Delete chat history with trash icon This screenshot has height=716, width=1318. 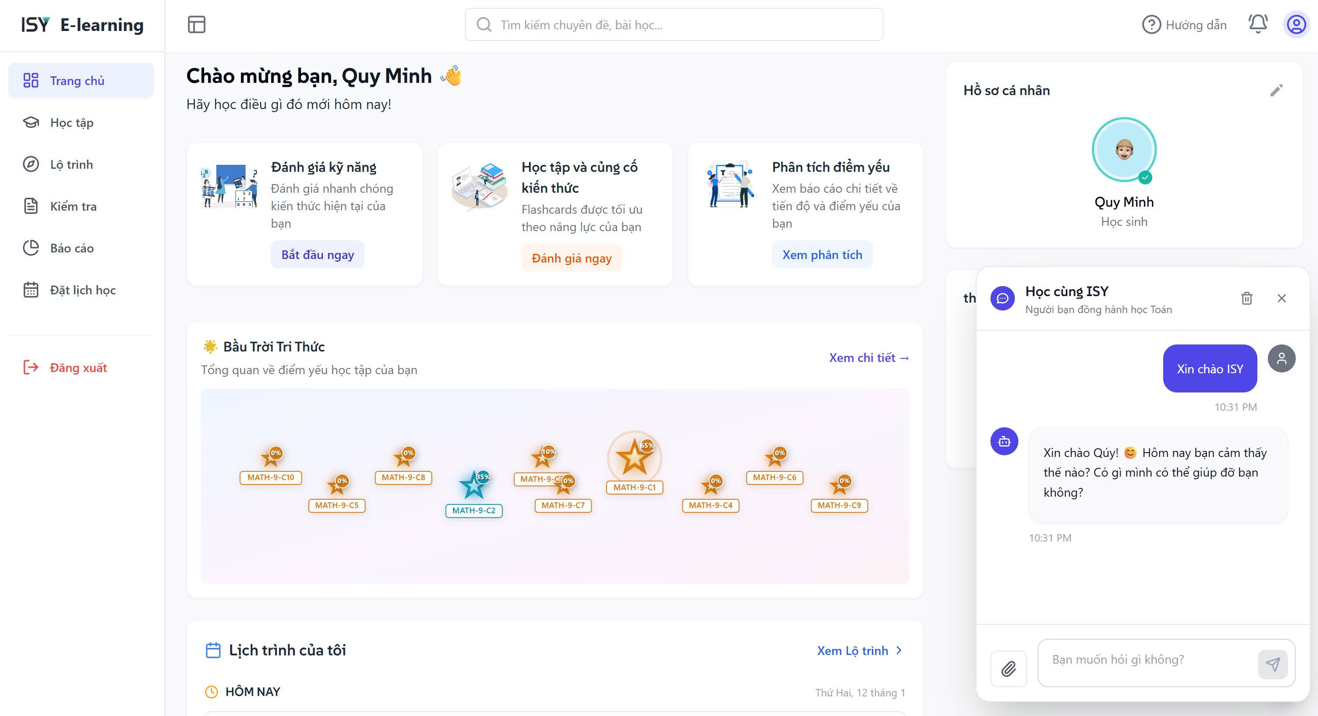tap(1246, 298)
